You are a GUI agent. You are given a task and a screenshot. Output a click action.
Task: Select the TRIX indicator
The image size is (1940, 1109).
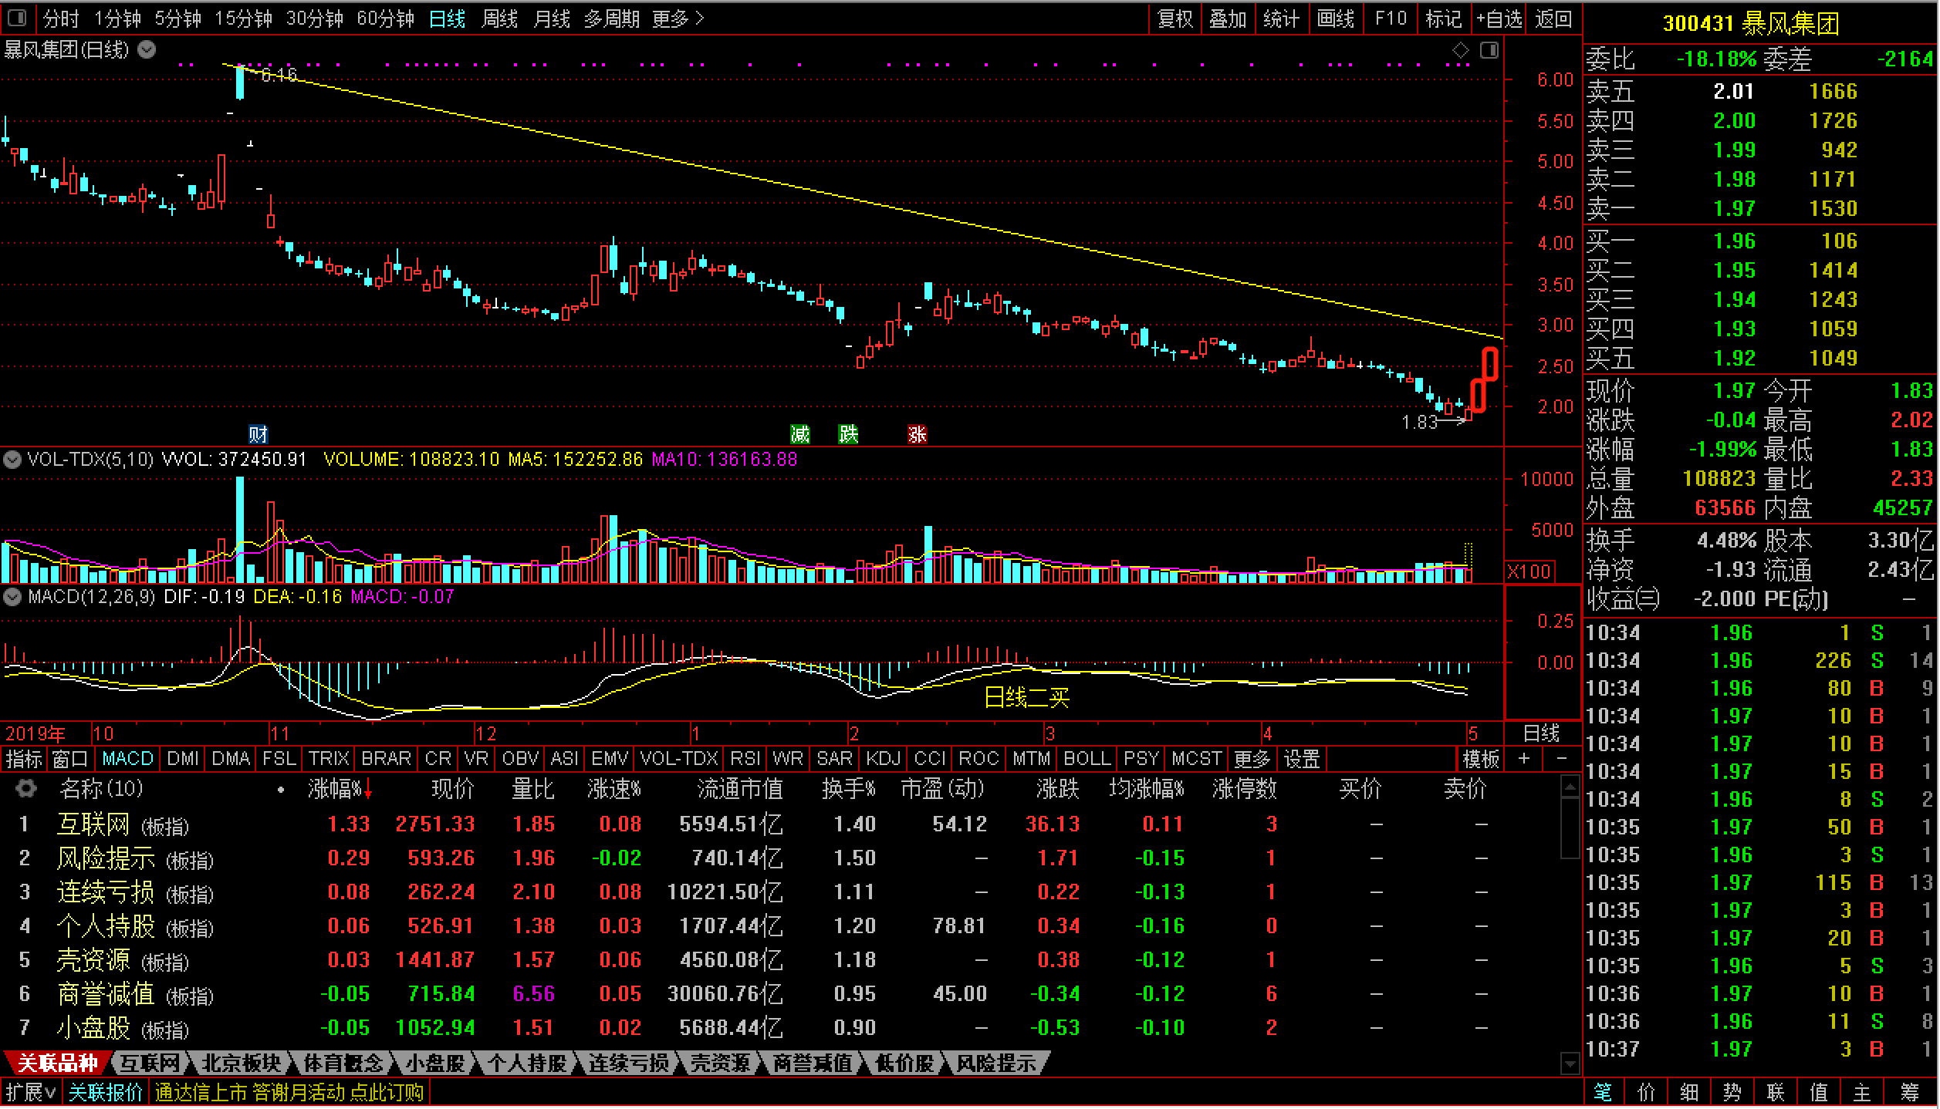coord(329,759)
